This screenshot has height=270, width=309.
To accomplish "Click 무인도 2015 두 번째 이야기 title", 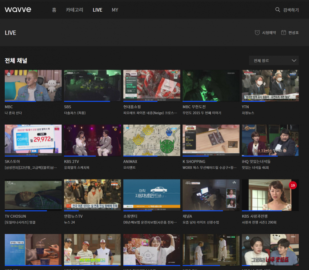I will click(202, 113).
